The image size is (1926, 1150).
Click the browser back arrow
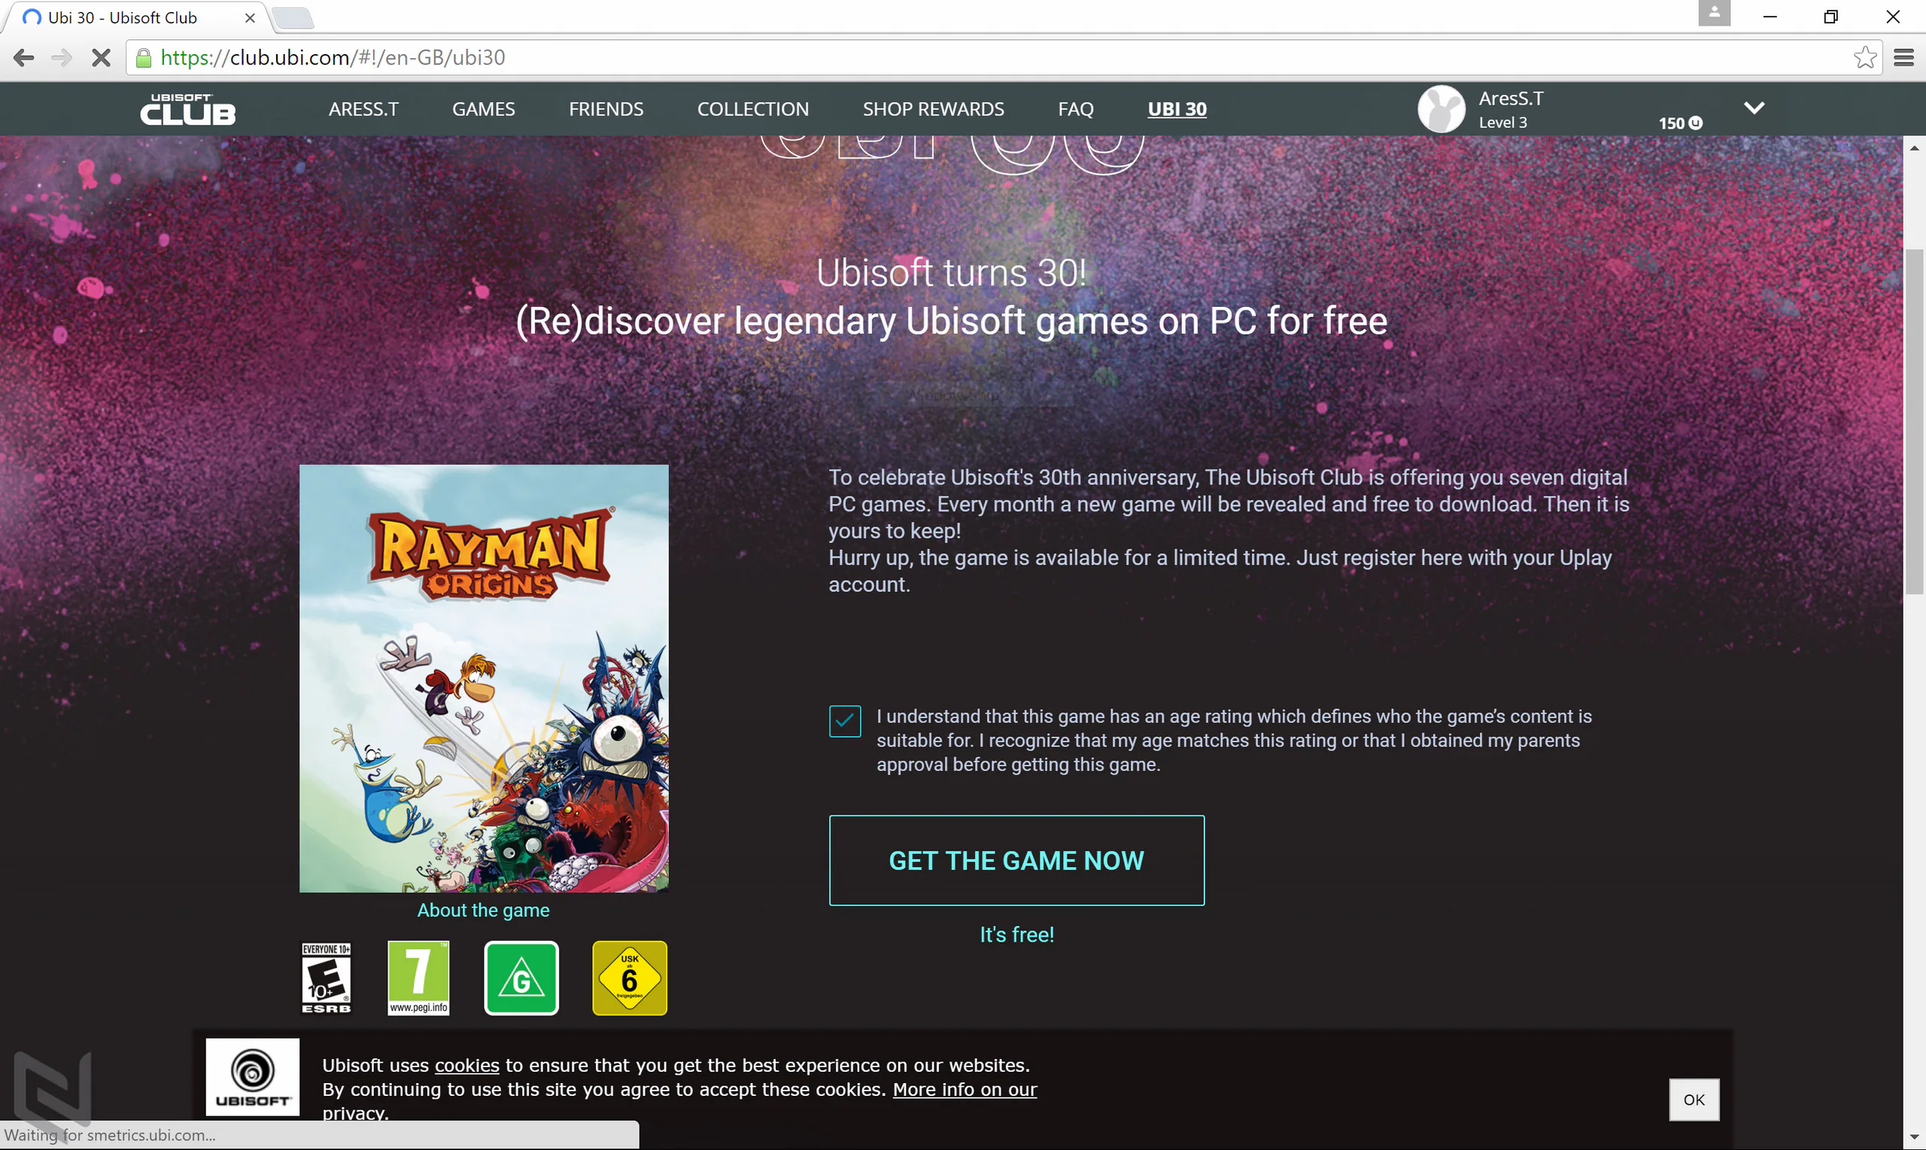pos(24,57)
